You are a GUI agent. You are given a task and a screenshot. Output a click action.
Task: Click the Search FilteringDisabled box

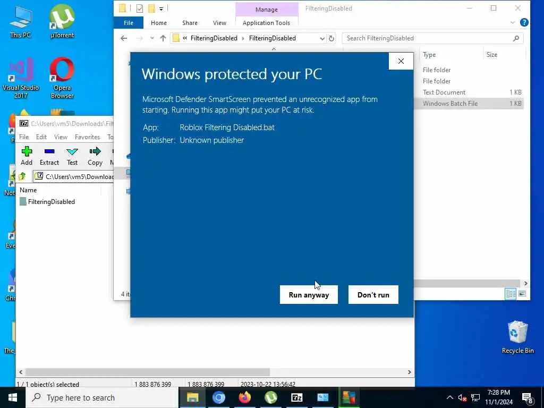[432, 38]
